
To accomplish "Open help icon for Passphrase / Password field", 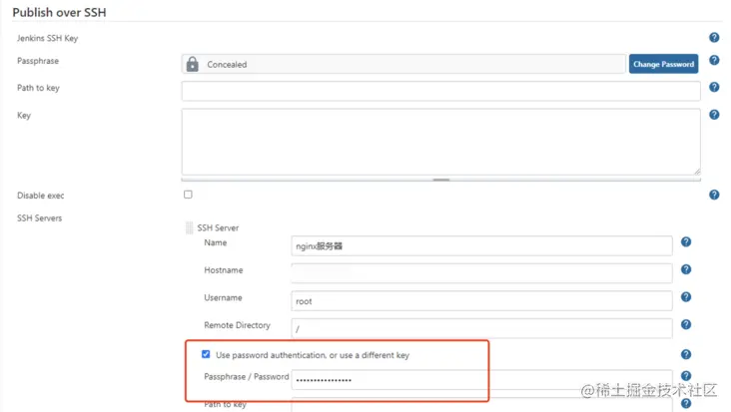I will [686, 376].
